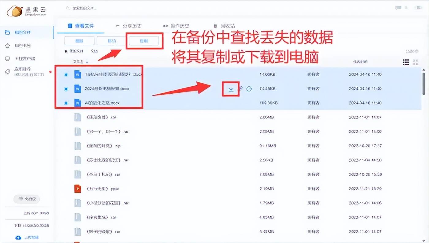Click the search magnifier icon

(68, 8)
